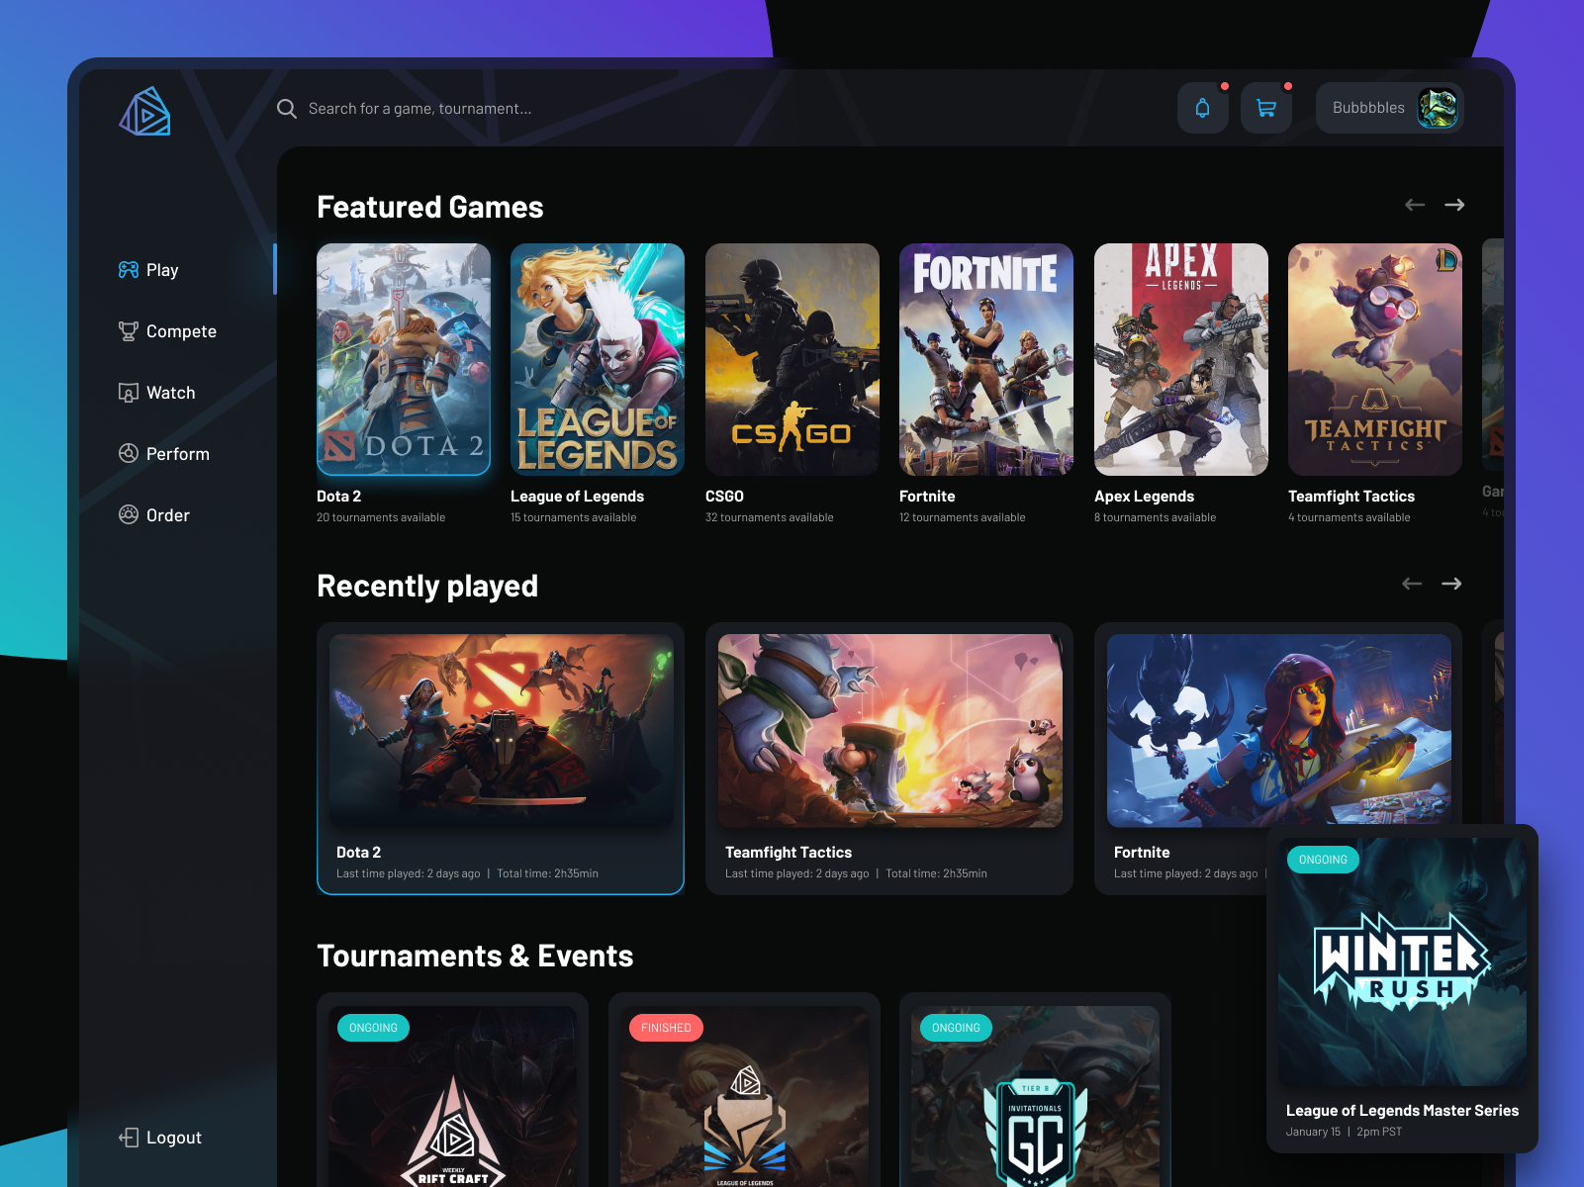
Task: Click the search magnifier icon
Action: 287,109
